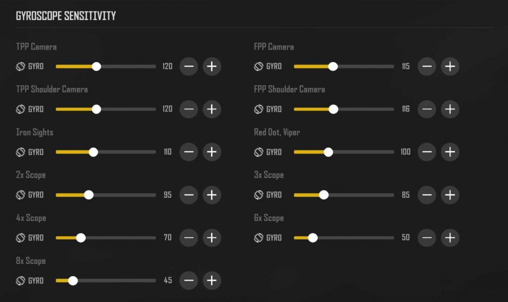The width and height of the screenshot is (508, 302).
Task: Increase FPP Shoulder Camera sensitivity by one
Action: click(x=450, y=109)
